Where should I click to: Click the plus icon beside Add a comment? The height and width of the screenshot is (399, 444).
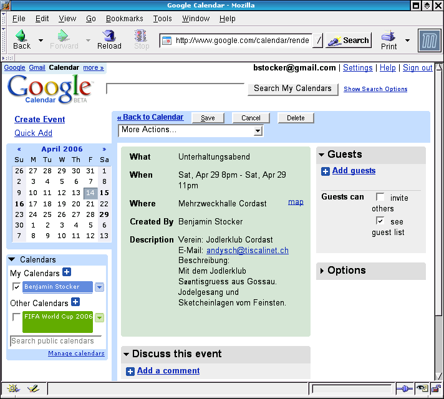pyautogui.click(x=130, y=372)
